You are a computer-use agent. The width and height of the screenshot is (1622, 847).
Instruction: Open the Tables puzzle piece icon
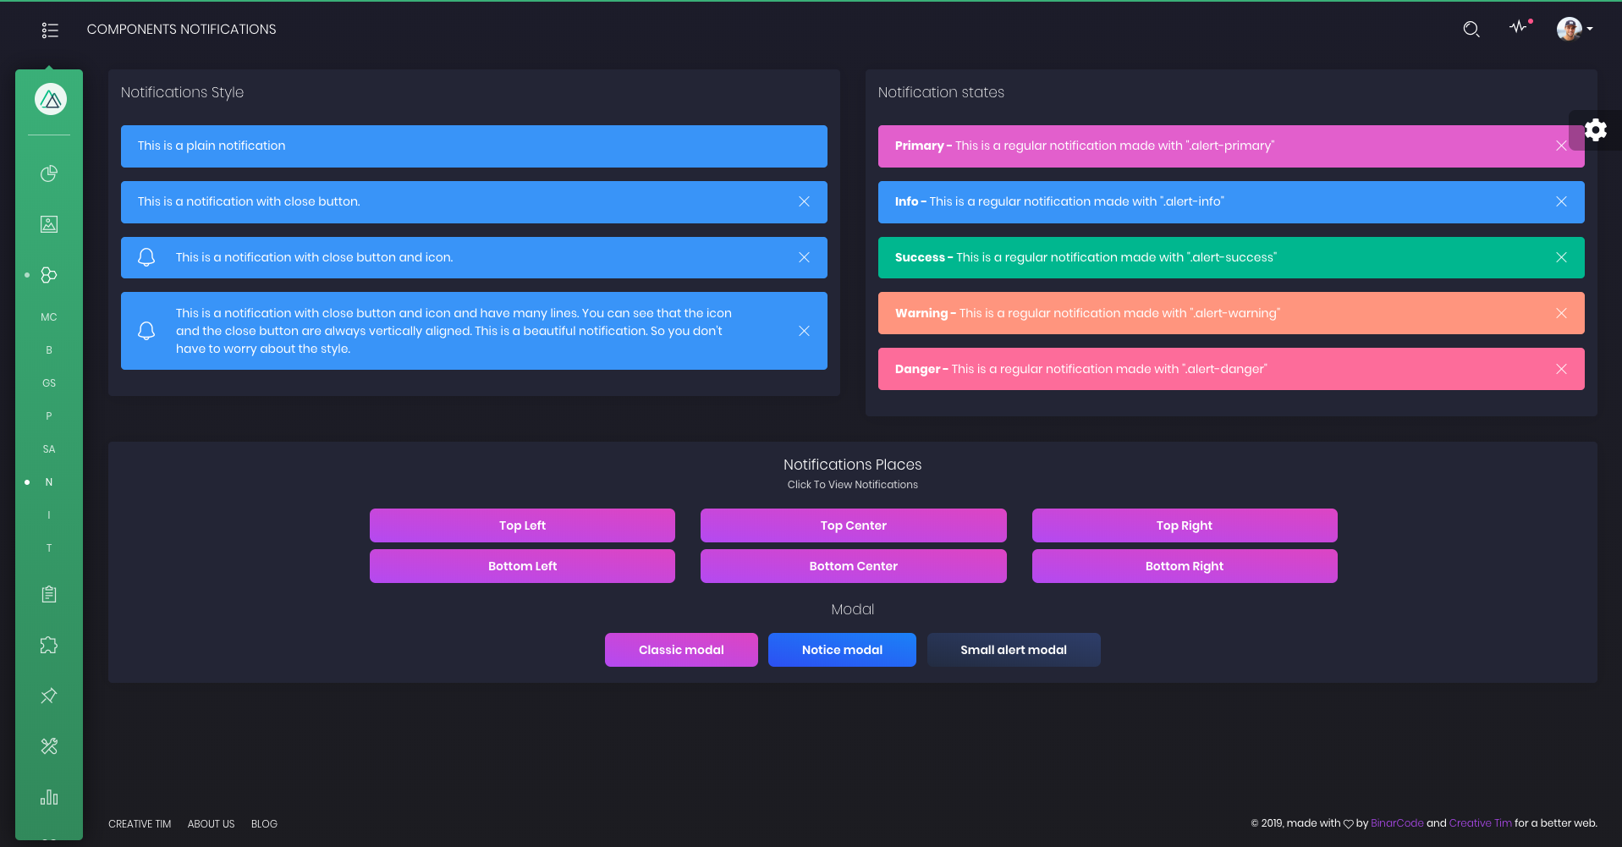(49, 645)
